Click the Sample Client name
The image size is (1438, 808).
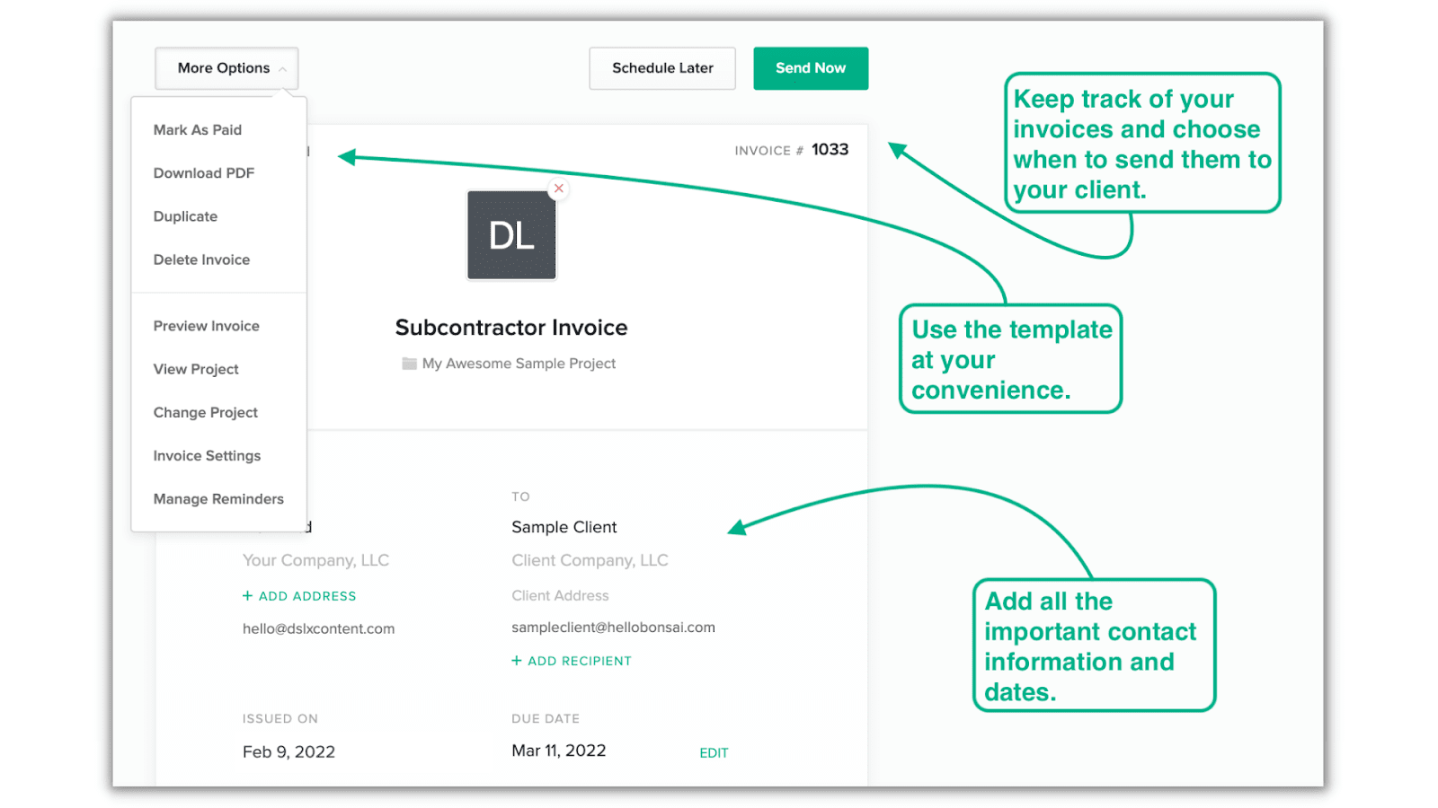tap(564, 527)
